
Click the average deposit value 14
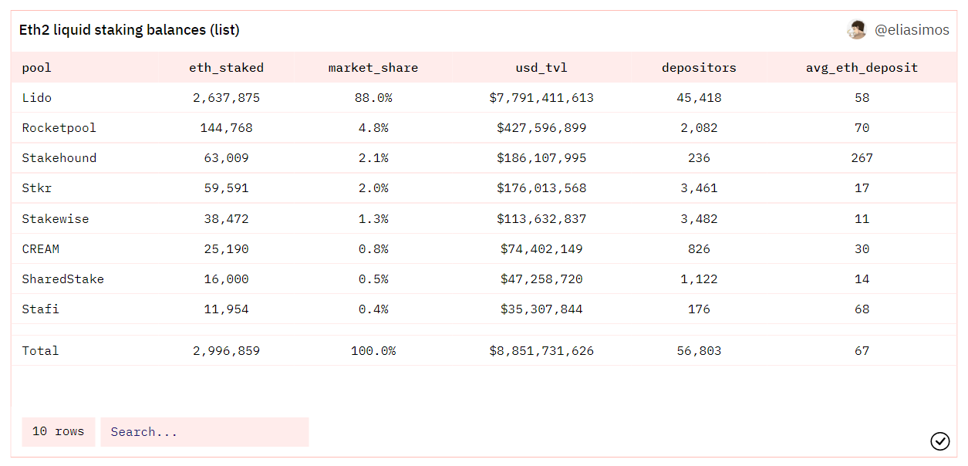click(x=862, y=279)
